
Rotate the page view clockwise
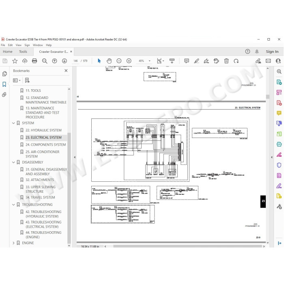[236, 61]
